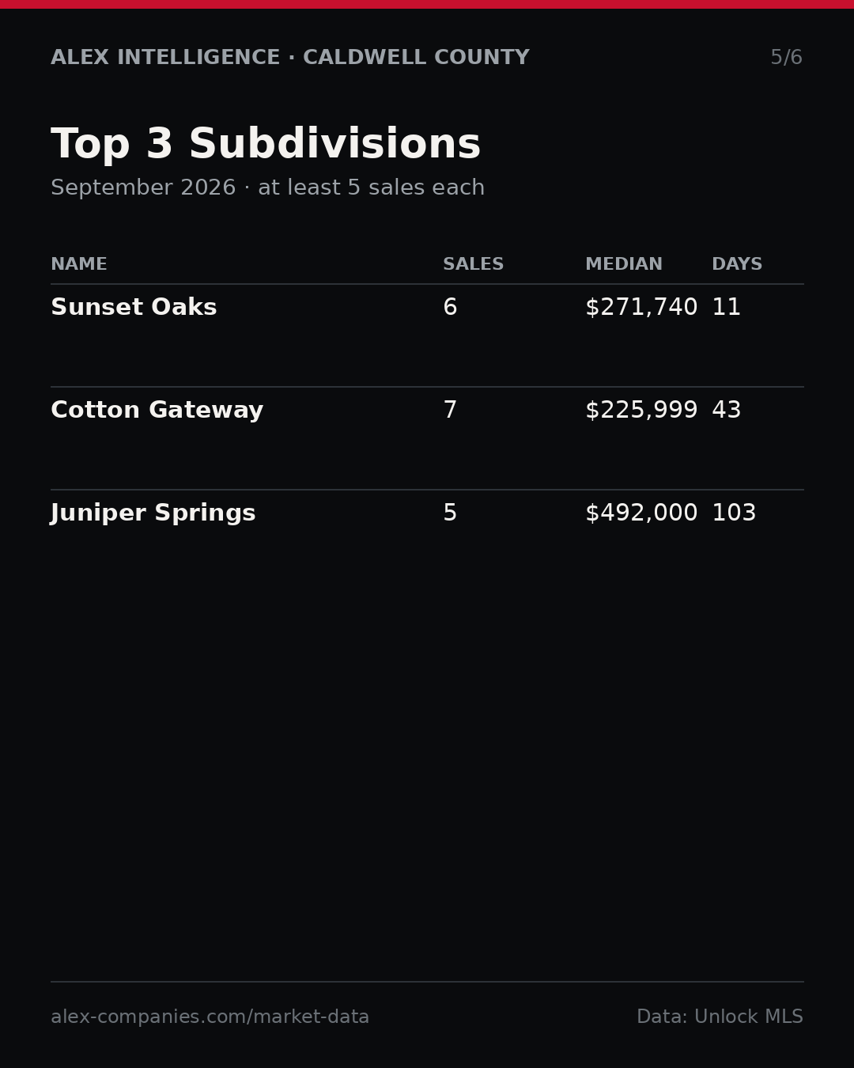This screenshot has width=854, height=1068.
Task: Click the Sunset Oaks subdivision name
Action: pos(134,308)
